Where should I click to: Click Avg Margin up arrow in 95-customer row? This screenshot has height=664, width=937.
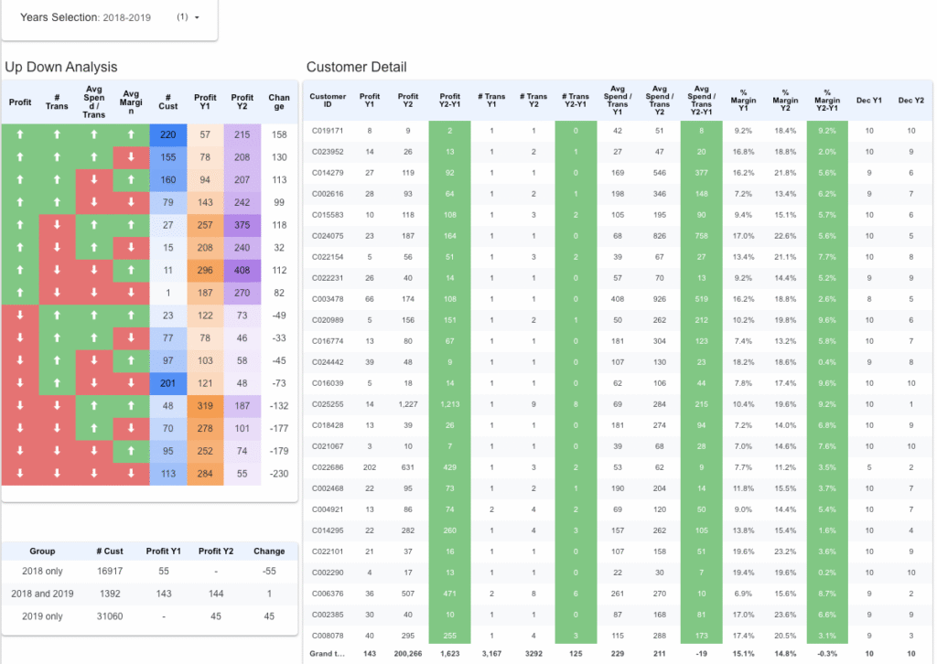tap(131, 450)
